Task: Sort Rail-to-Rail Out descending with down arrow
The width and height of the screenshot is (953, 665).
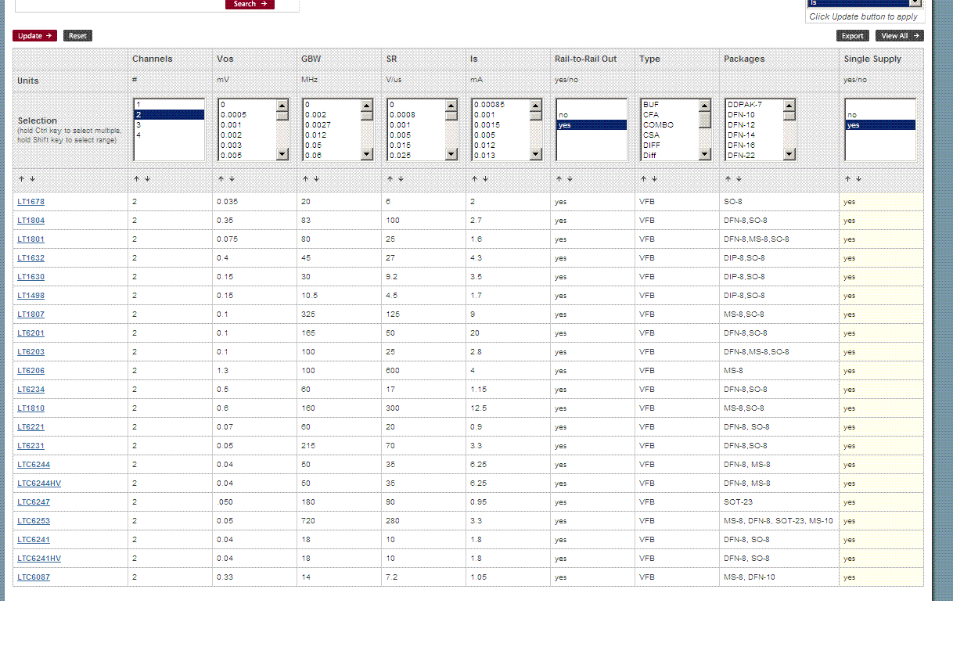Action: 570,179
